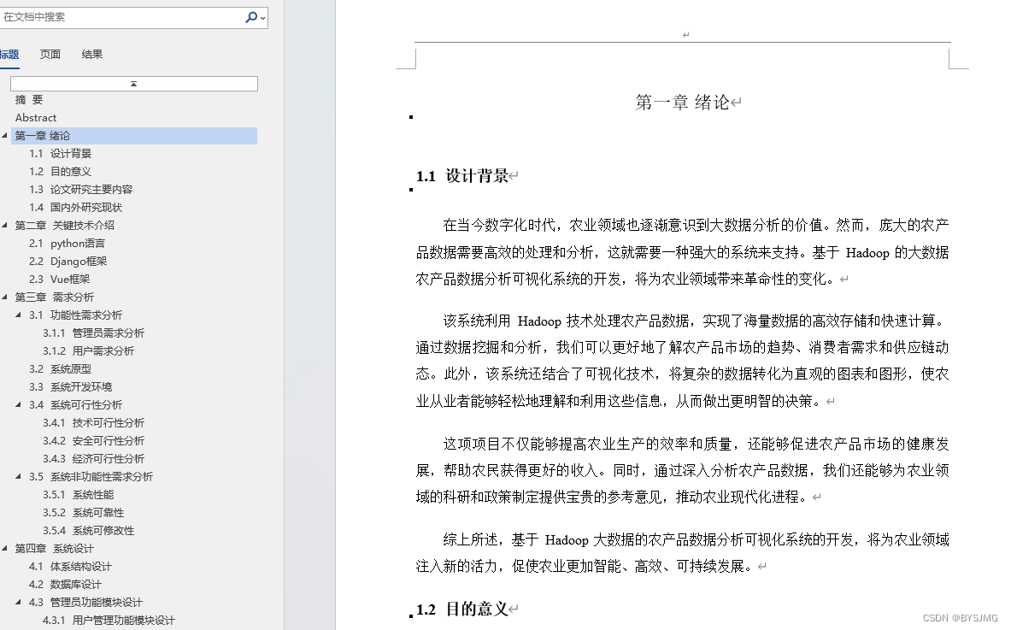Collapse 第四章 系统设计 node
The height and width of the screenshot is (630, 1011).
tap(5, 548)
